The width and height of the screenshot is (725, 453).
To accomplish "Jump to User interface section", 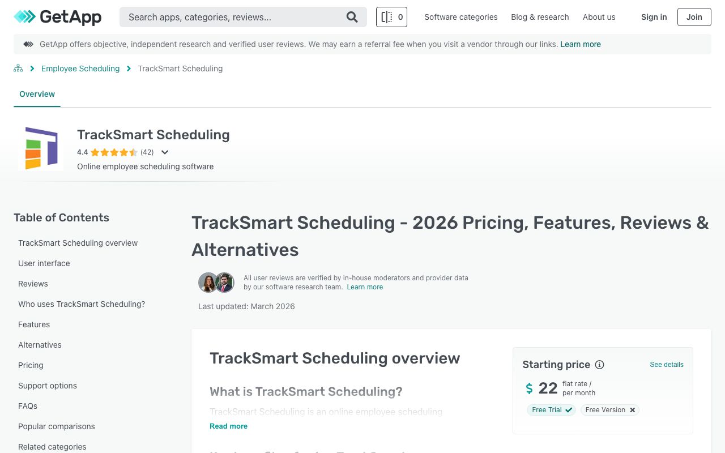I will pyautogui.click(x=44, y=263).
